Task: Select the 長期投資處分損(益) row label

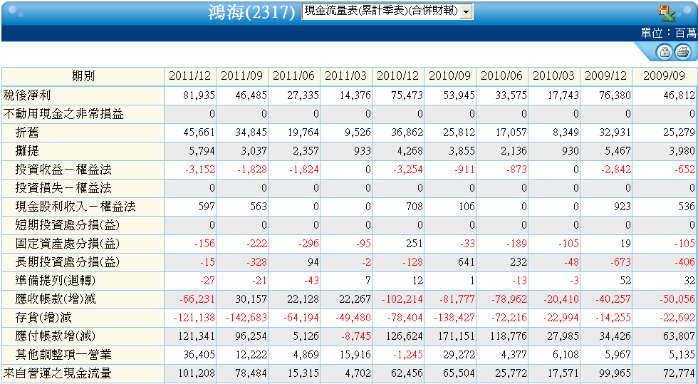Action: tap(68, 262)
